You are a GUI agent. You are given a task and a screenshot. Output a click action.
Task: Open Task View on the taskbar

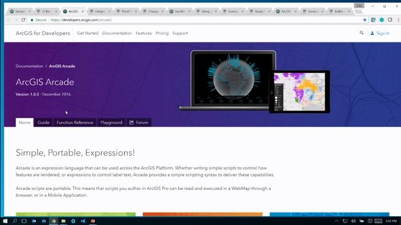click(24, 221)
